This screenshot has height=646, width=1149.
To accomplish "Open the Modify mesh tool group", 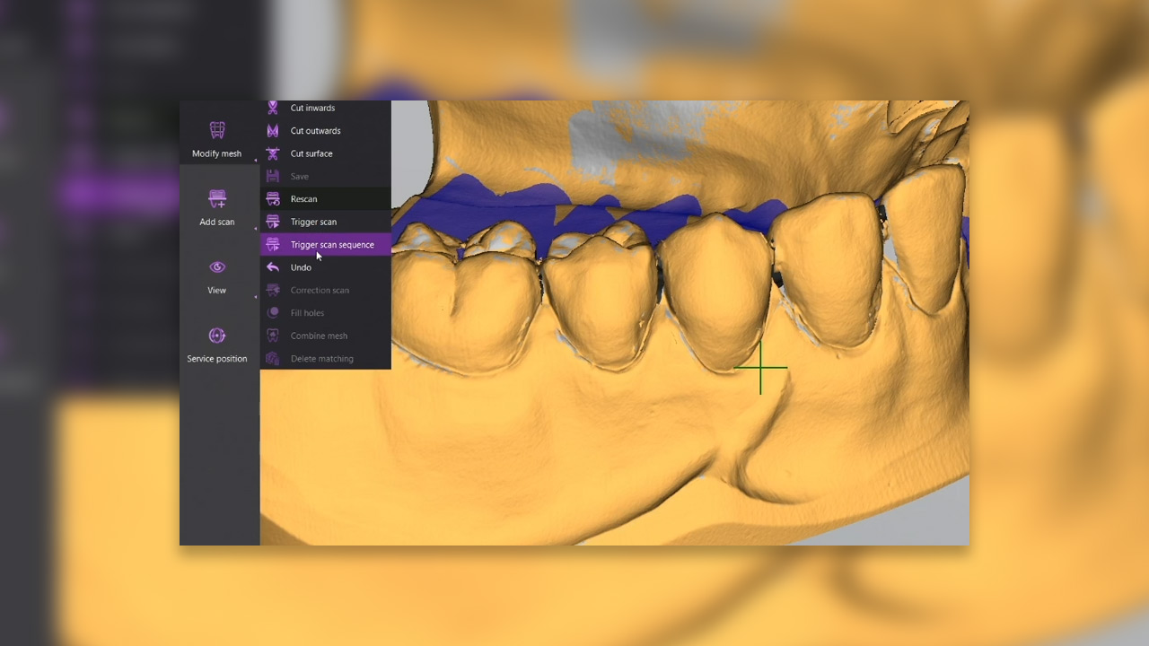I will coord(216,140).
